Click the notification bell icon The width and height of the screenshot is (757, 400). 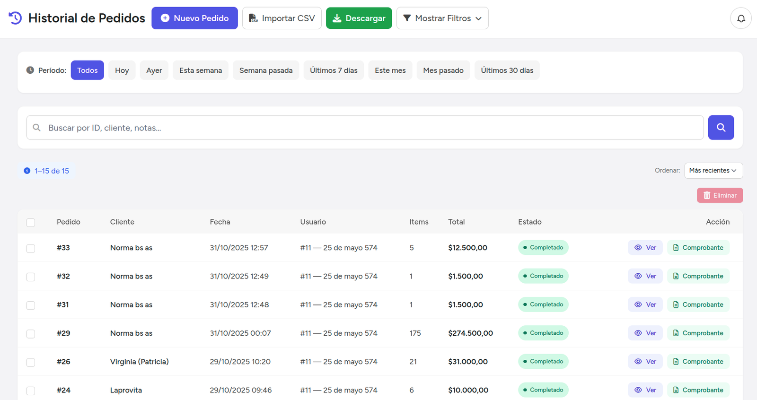coord(740,18)
